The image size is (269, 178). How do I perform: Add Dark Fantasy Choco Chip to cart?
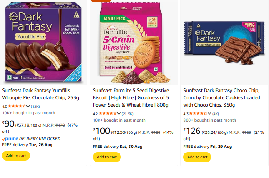197,157
